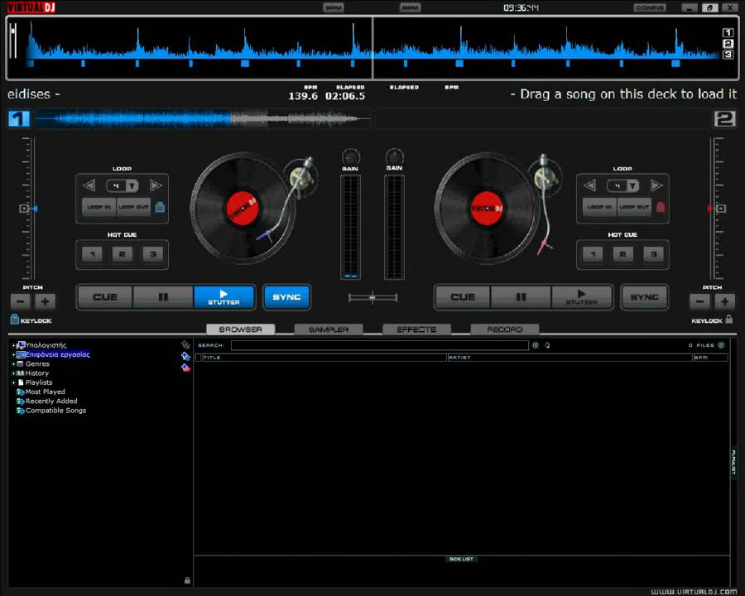Image resolution: width=745 pixels, height=596 pixels.
Task: Trigger Hot Cue 2 on left deck
Action: (123, 254)
